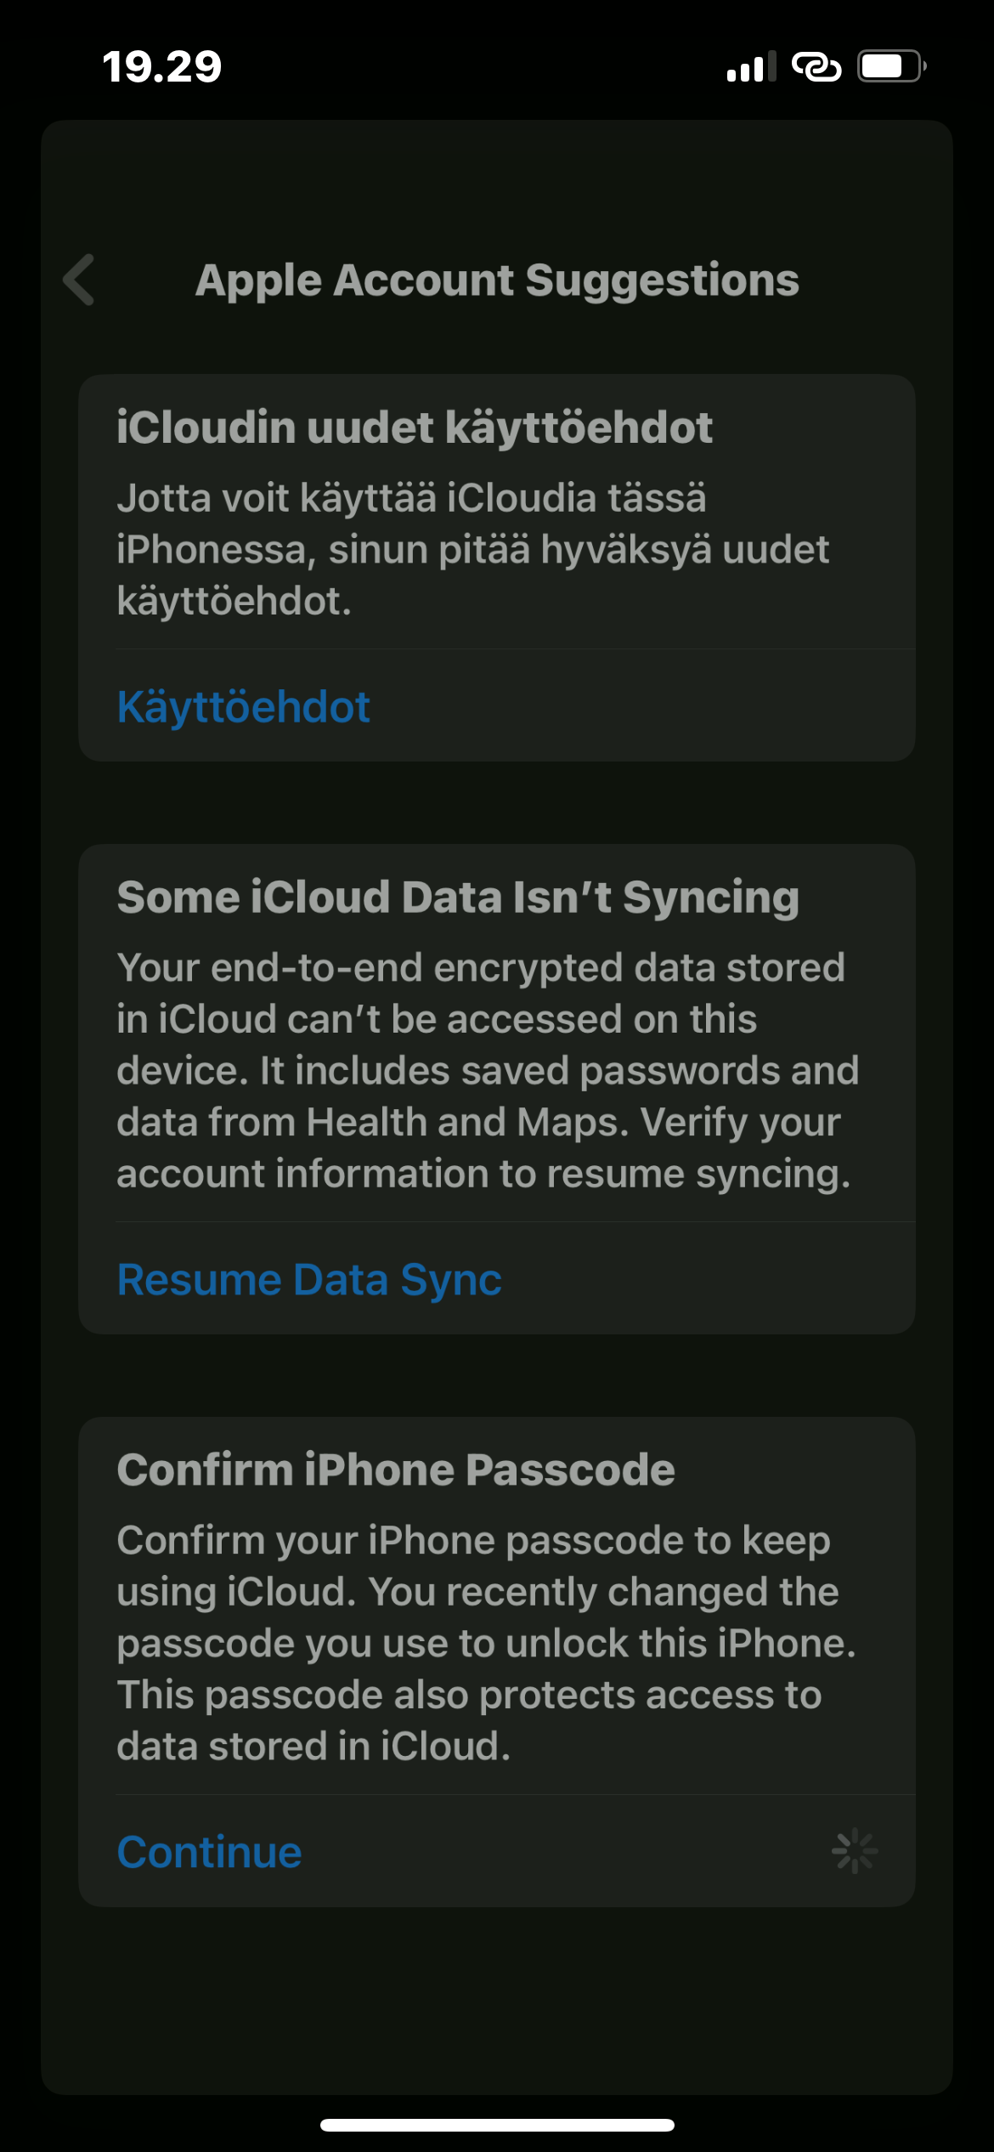The image size is (994, 2152).
Task: Tap the Finnish text starting with Jotta voit
Action: pos(472,549)
